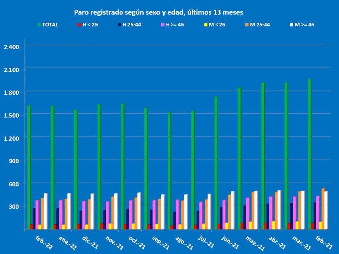Click the white M >= 45 legend swatch

[292, 25]
